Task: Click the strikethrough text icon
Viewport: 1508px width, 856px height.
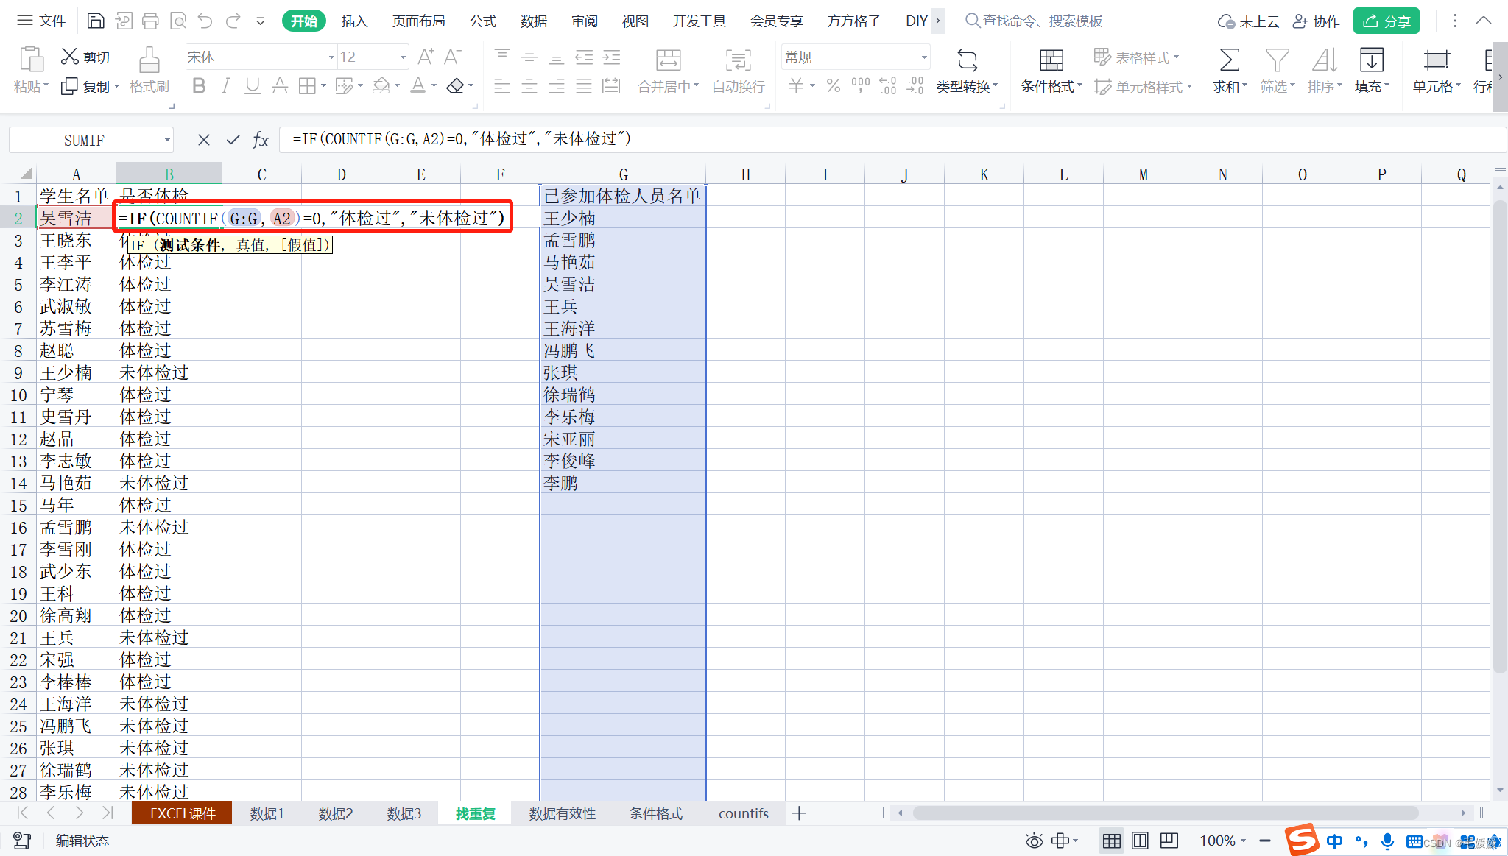Action: tap(280, 86)
